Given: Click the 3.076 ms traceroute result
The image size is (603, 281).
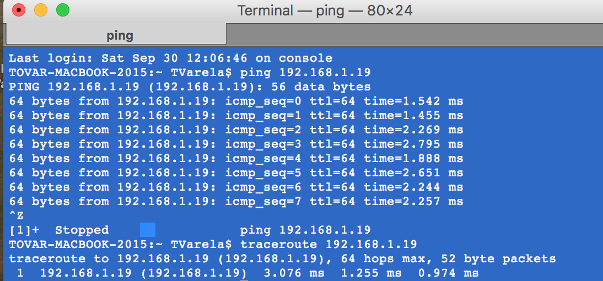Looking at the screenshot, I should click(294, 273).
